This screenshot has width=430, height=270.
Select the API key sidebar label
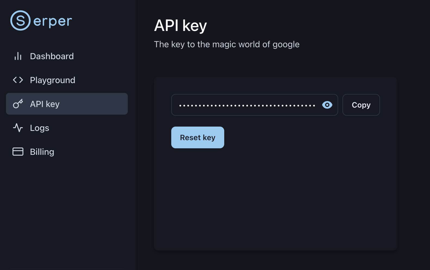point(45,104)
